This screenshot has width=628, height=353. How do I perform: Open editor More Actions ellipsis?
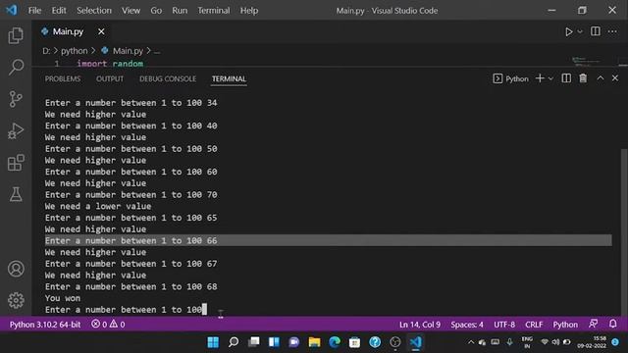[x=612, y=31]
